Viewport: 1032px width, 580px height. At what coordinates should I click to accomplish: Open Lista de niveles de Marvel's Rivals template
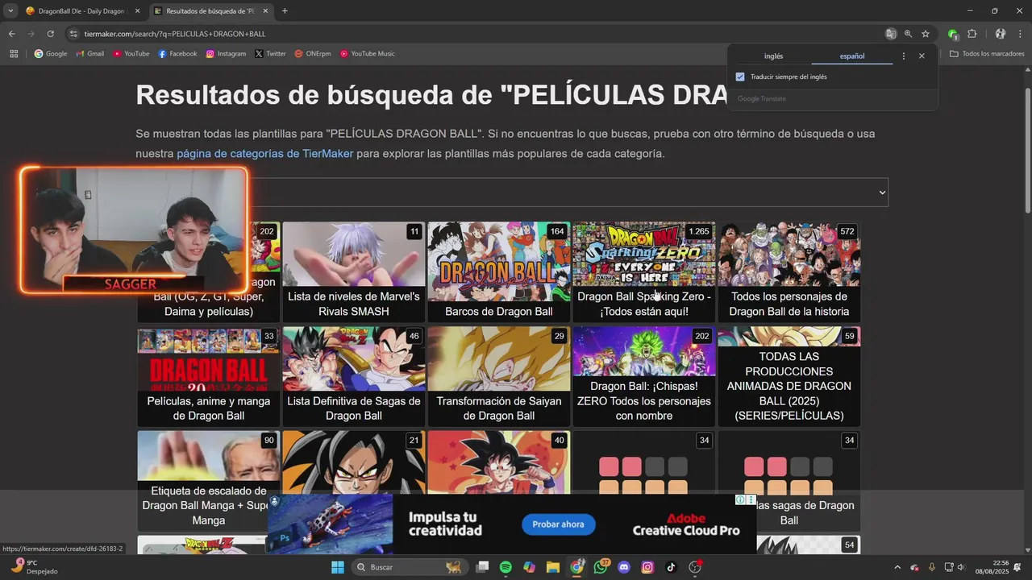point(354,271)
